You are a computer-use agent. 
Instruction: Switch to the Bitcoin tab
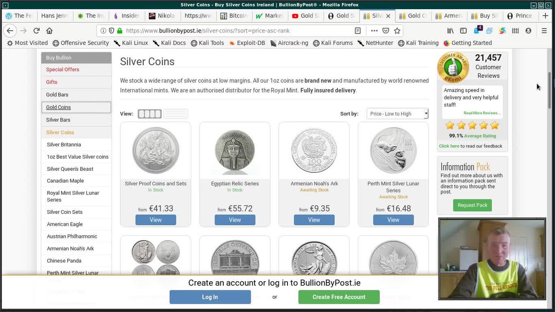[234, 16]
